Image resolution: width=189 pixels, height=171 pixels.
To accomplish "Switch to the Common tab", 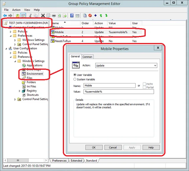I will click(x=87, y=57).
